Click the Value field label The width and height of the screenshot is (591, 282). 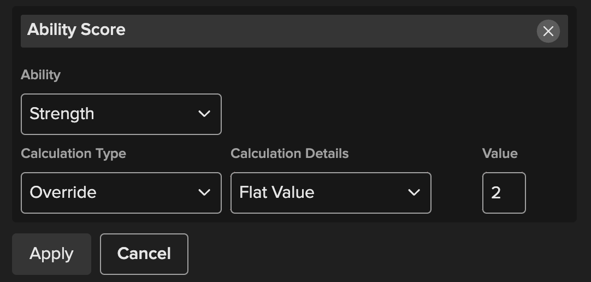coord(500,154)
